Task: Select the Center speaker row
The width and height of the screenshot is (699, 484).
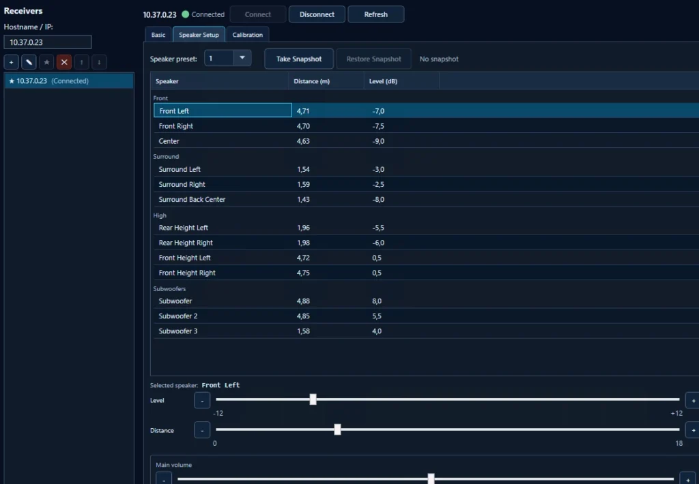Action: coord(426,141)
